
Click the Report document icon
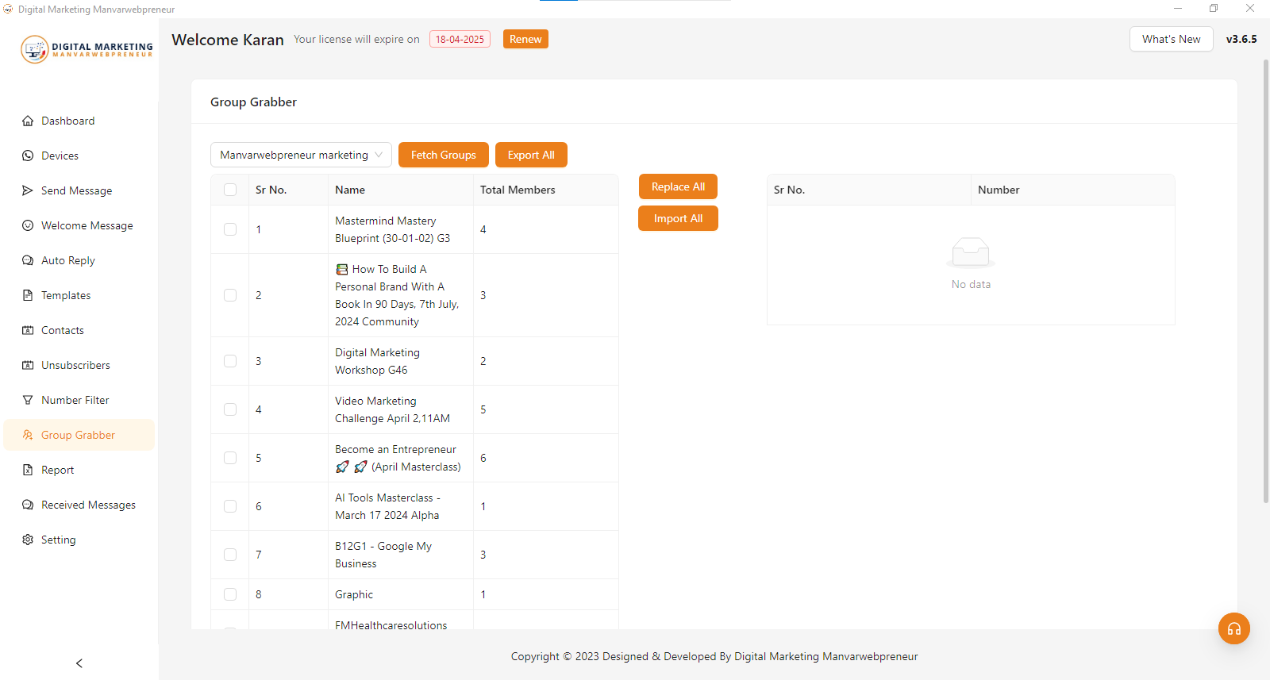click(x=28, y=471)
